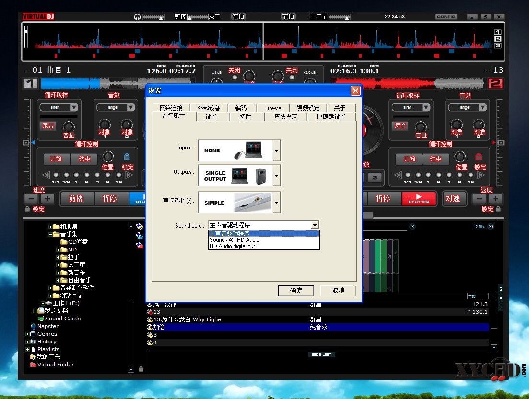Click the 剪接/录音 mix slider in the top bar
This screenshot has height=399, width=529.
pos(198,17)
